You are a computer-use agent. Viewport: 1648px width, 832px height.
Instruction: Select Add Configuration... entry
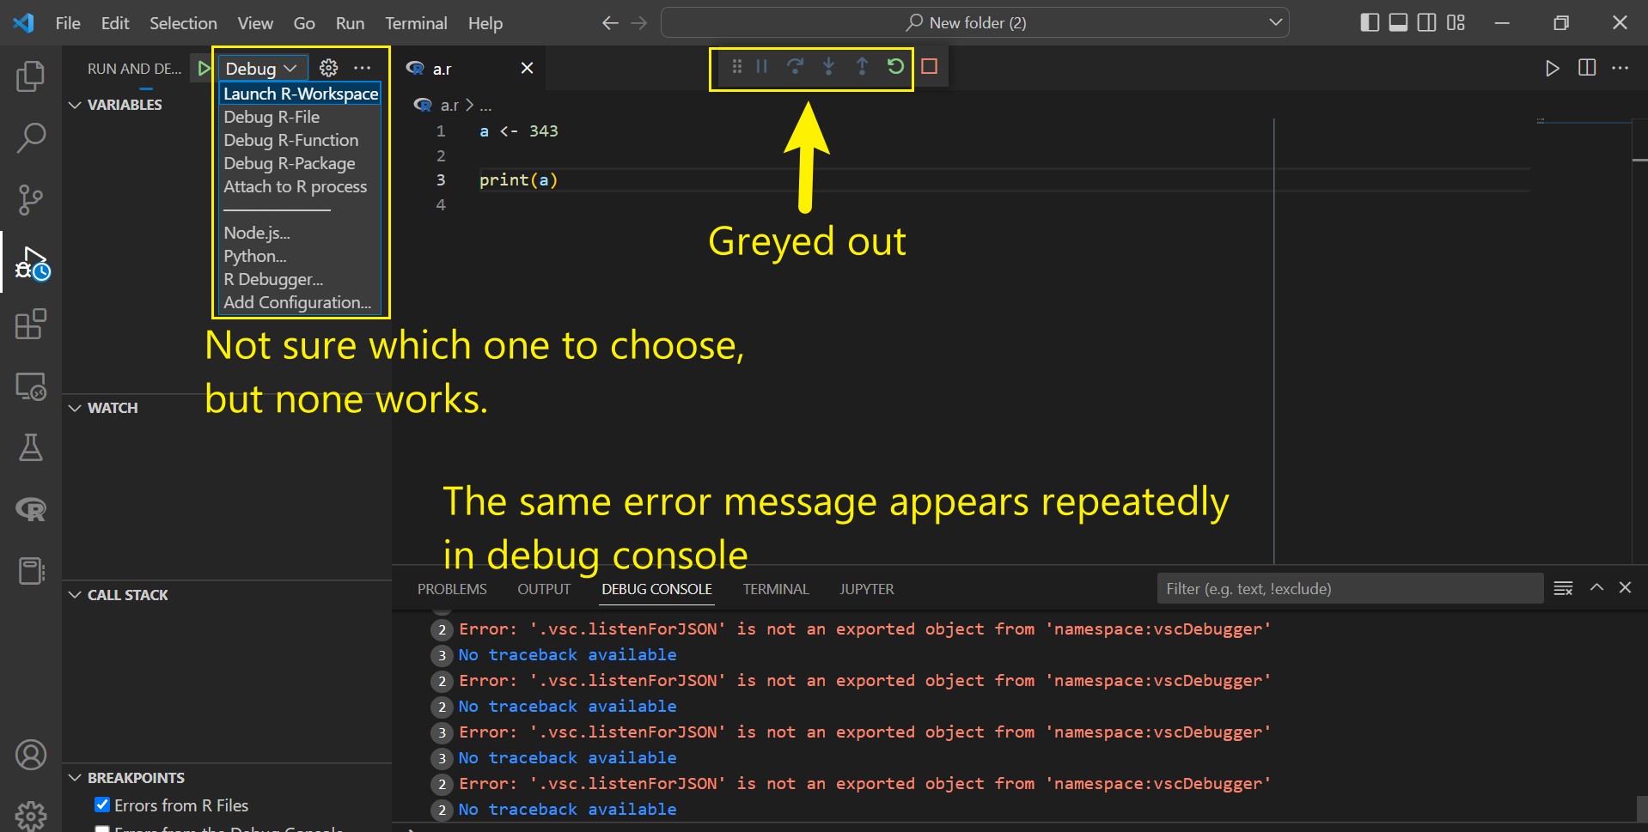click(301, 302)
